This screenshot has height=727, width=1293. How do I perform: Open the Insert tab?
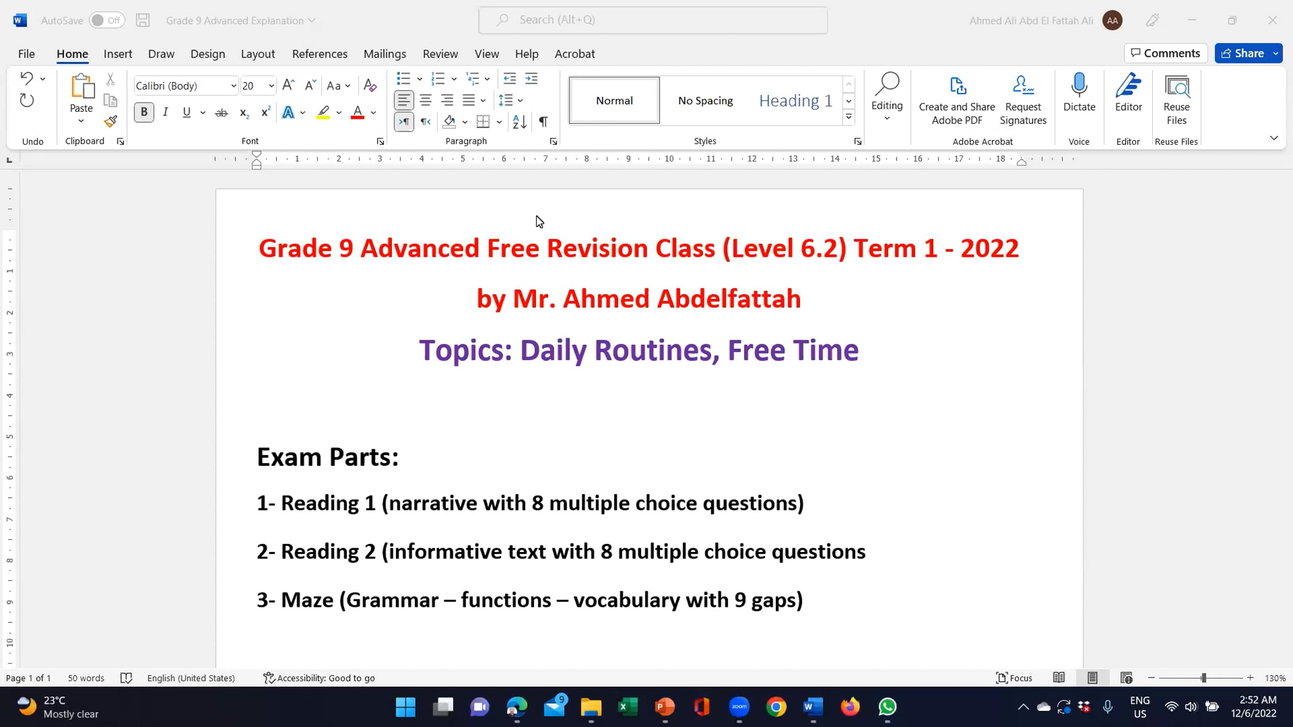click(117, 54)
